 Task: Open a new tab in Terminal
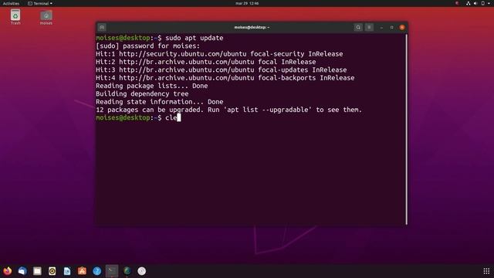pyautogui.click(x=102, y=28)
